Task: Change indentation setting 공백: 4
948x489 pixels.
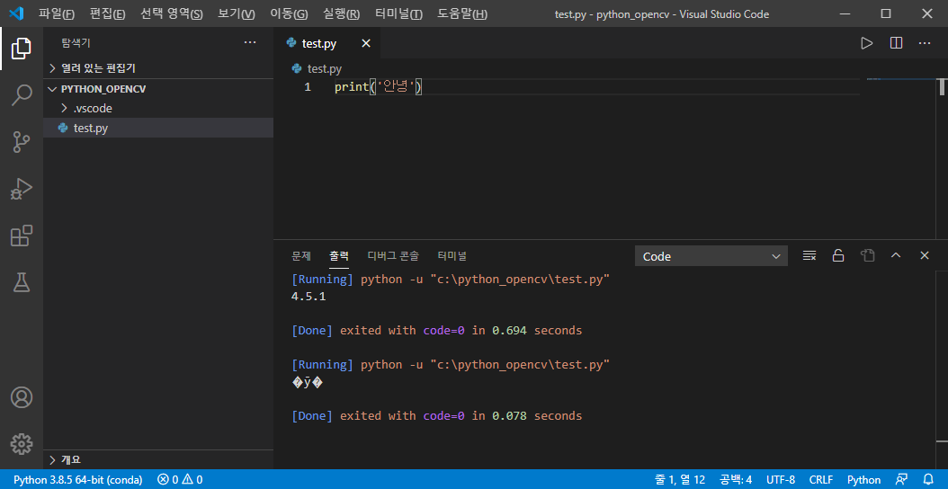Action: pyautogui.click(x=736, y=480)
